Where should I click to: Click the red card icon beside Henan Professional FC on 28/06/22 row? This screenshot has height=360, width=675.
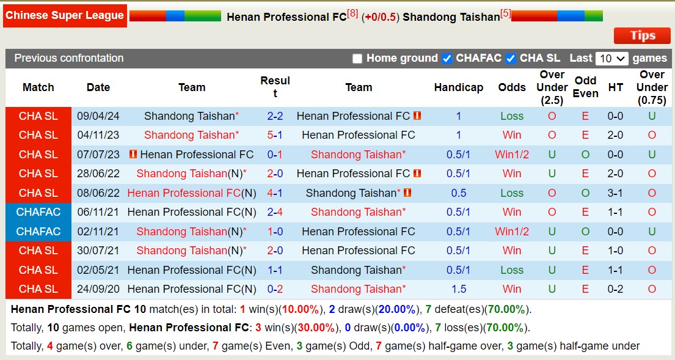418,174
